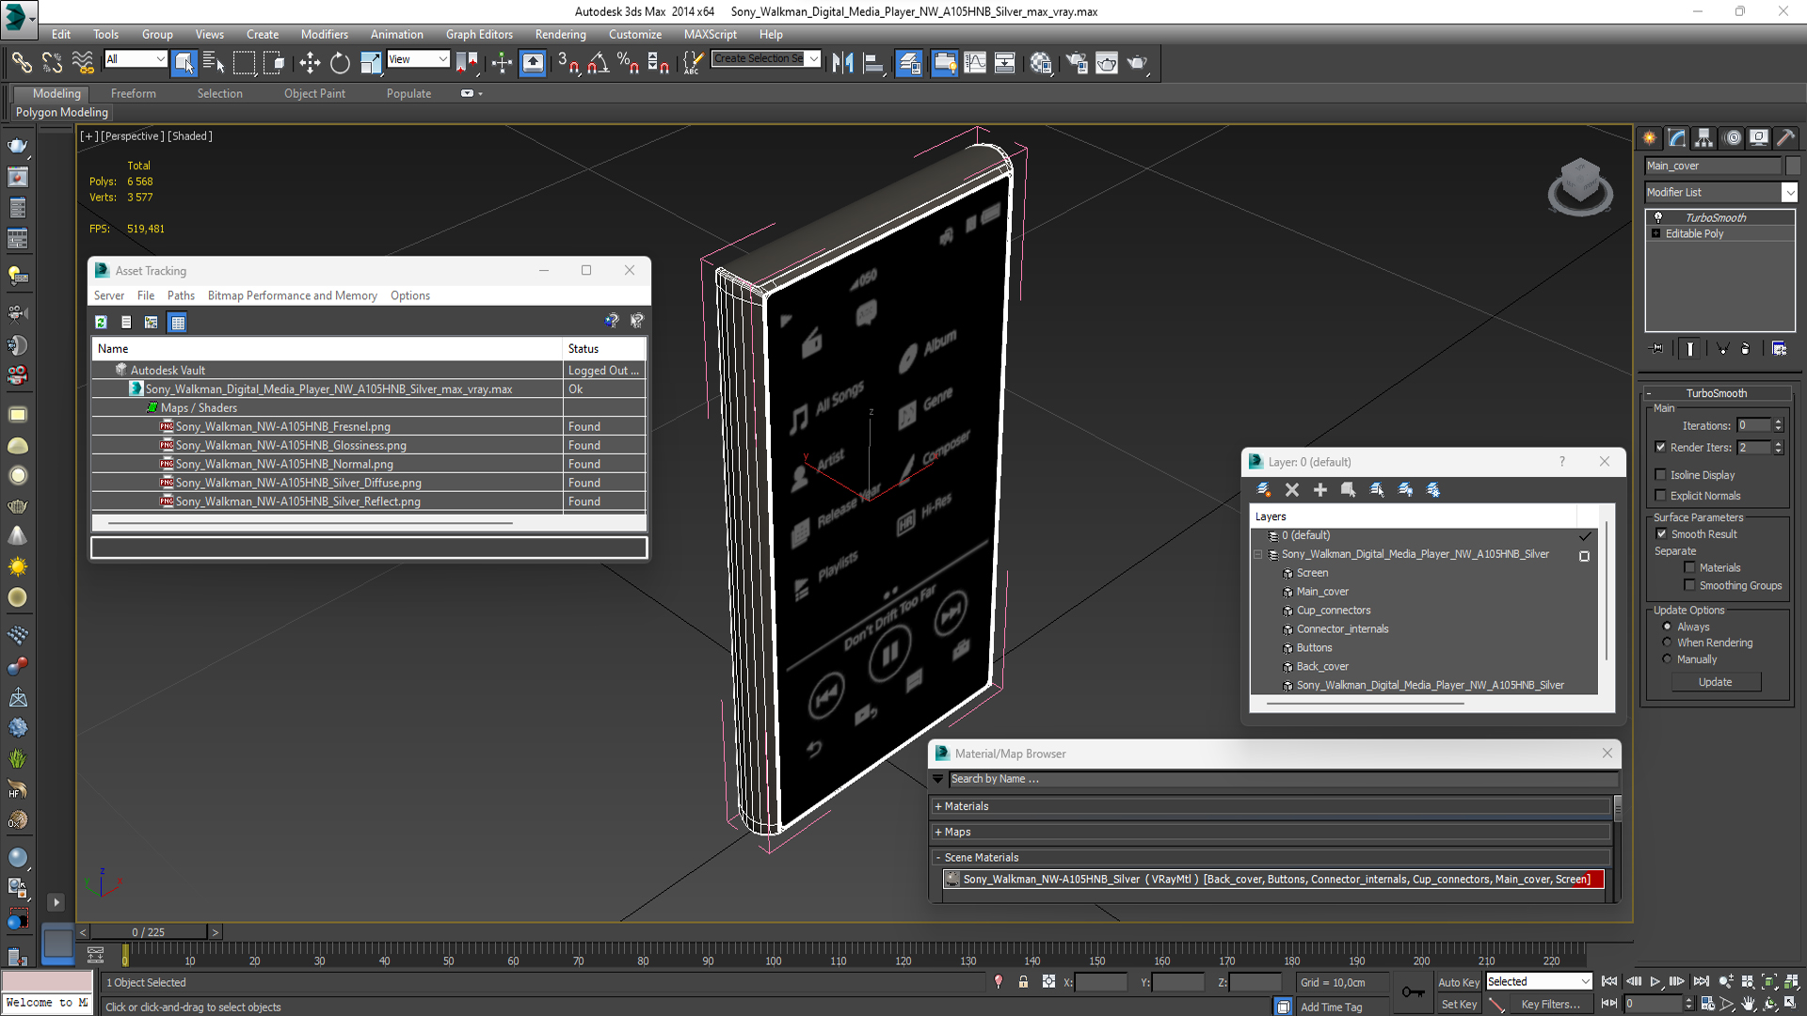
Task: Enable Separate by Smoothing Groups checkbox
Action: [1689, 585]
